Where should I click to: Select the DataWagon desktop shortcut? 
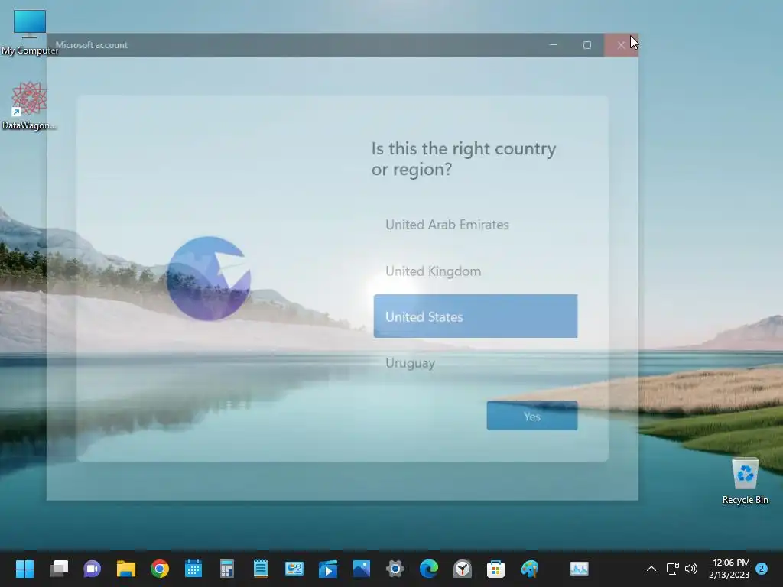[30, 105]
